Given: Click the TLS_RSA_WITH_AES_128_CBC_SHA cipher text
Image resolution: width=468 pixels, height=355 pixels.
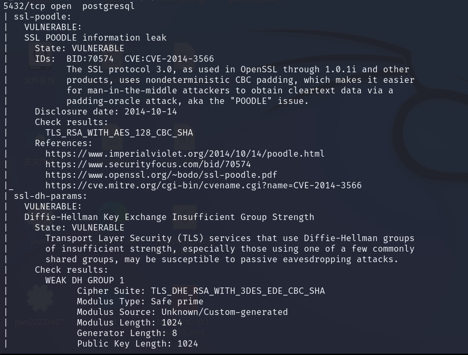Looking at the screenshot, I should pos(119,133).
